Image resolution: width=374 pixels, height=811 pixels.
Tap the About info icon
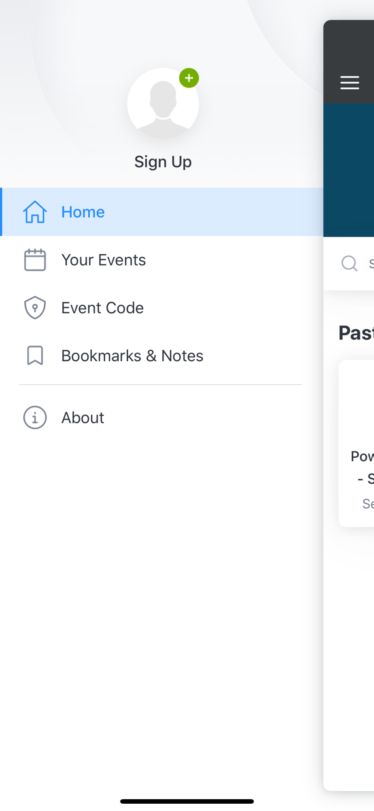pyautogui.click(x=35, y=417)
